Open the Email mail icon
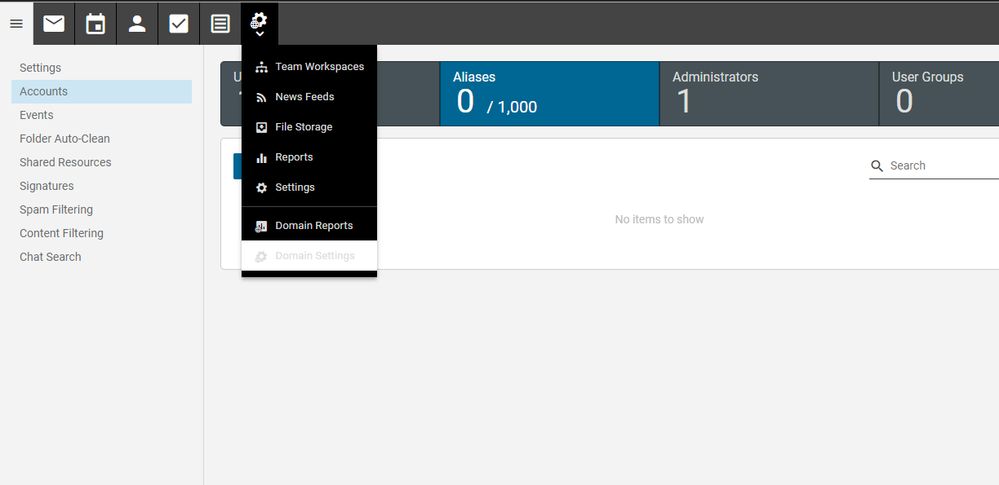Viewport: 999px width, 485px height. (x=54, y=24)
